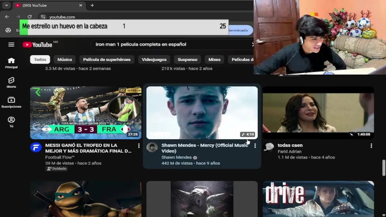Open the Tú profile section

tap(11, 122)
